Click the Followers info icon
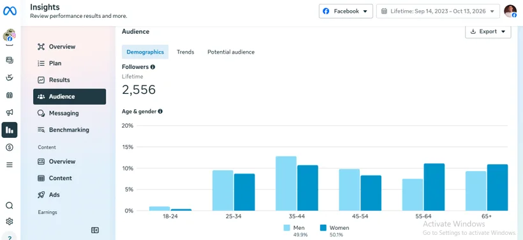The height and width of the screenshot is (240, 523). coord(153,67)
